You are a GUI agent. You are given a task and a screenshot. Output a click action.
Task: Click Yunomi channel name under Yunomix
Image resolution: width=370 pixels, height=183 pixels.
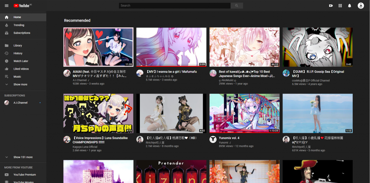[x=223, y=143]
